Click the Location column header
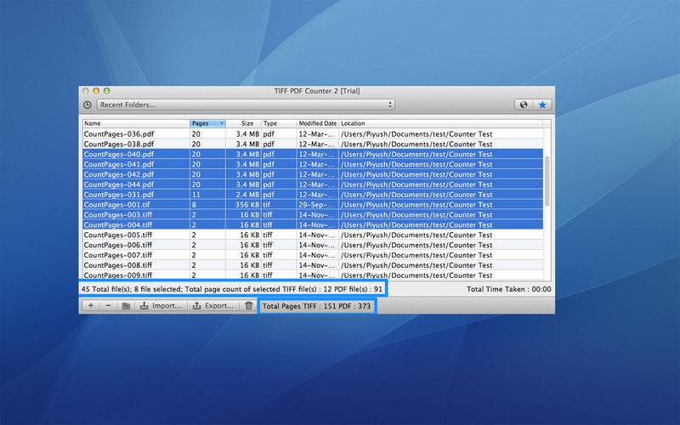 [440, 123]
